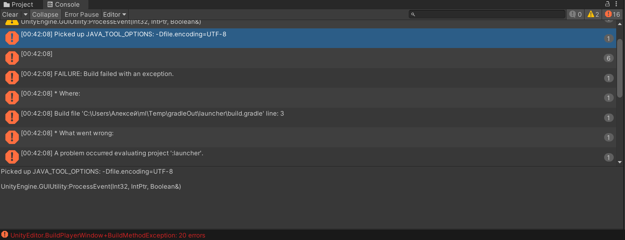Toggle the Collapse button
Screen dimensions: 625x240
pyautogui.click(x=45, y=14)
